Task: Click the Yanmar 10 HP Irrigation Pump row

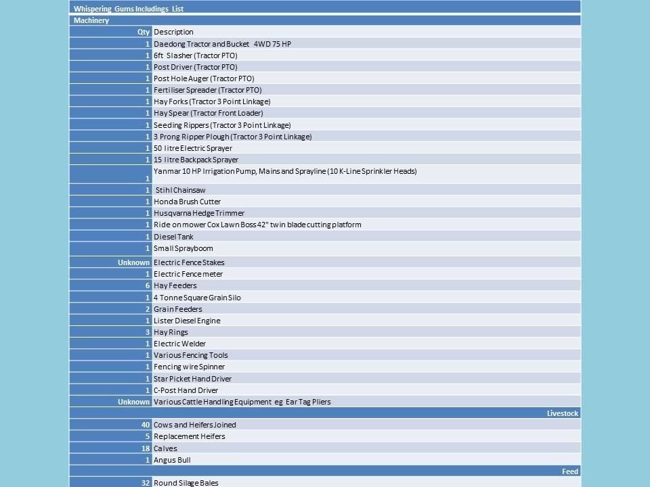Action: pos(285,171)
